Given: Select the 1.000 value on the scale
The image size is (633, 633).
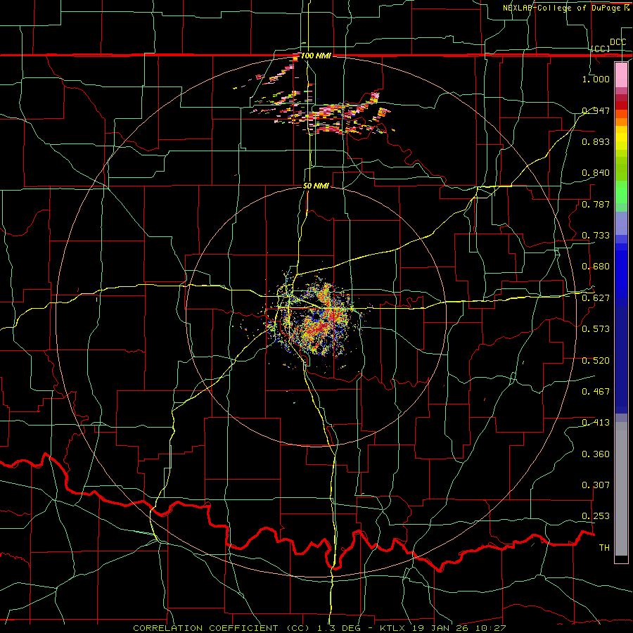Looking at the screenshot, I should click(x=596, y=79).
